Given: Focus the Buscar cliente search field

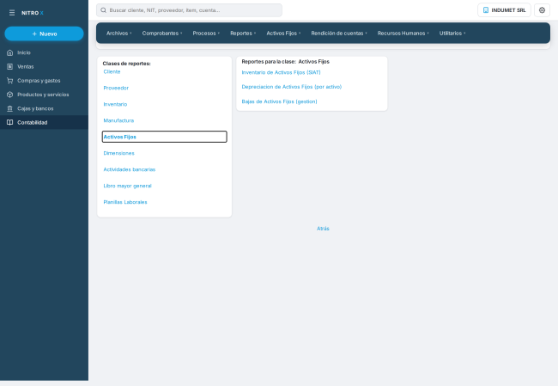Looking at the screenshot, I should pos(190,10).
